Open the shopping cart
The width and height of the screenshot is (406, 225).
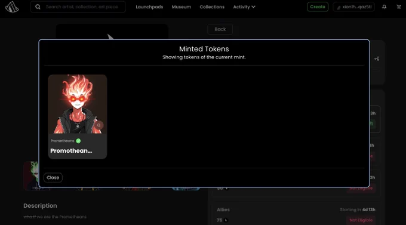(x=399, y=7)
